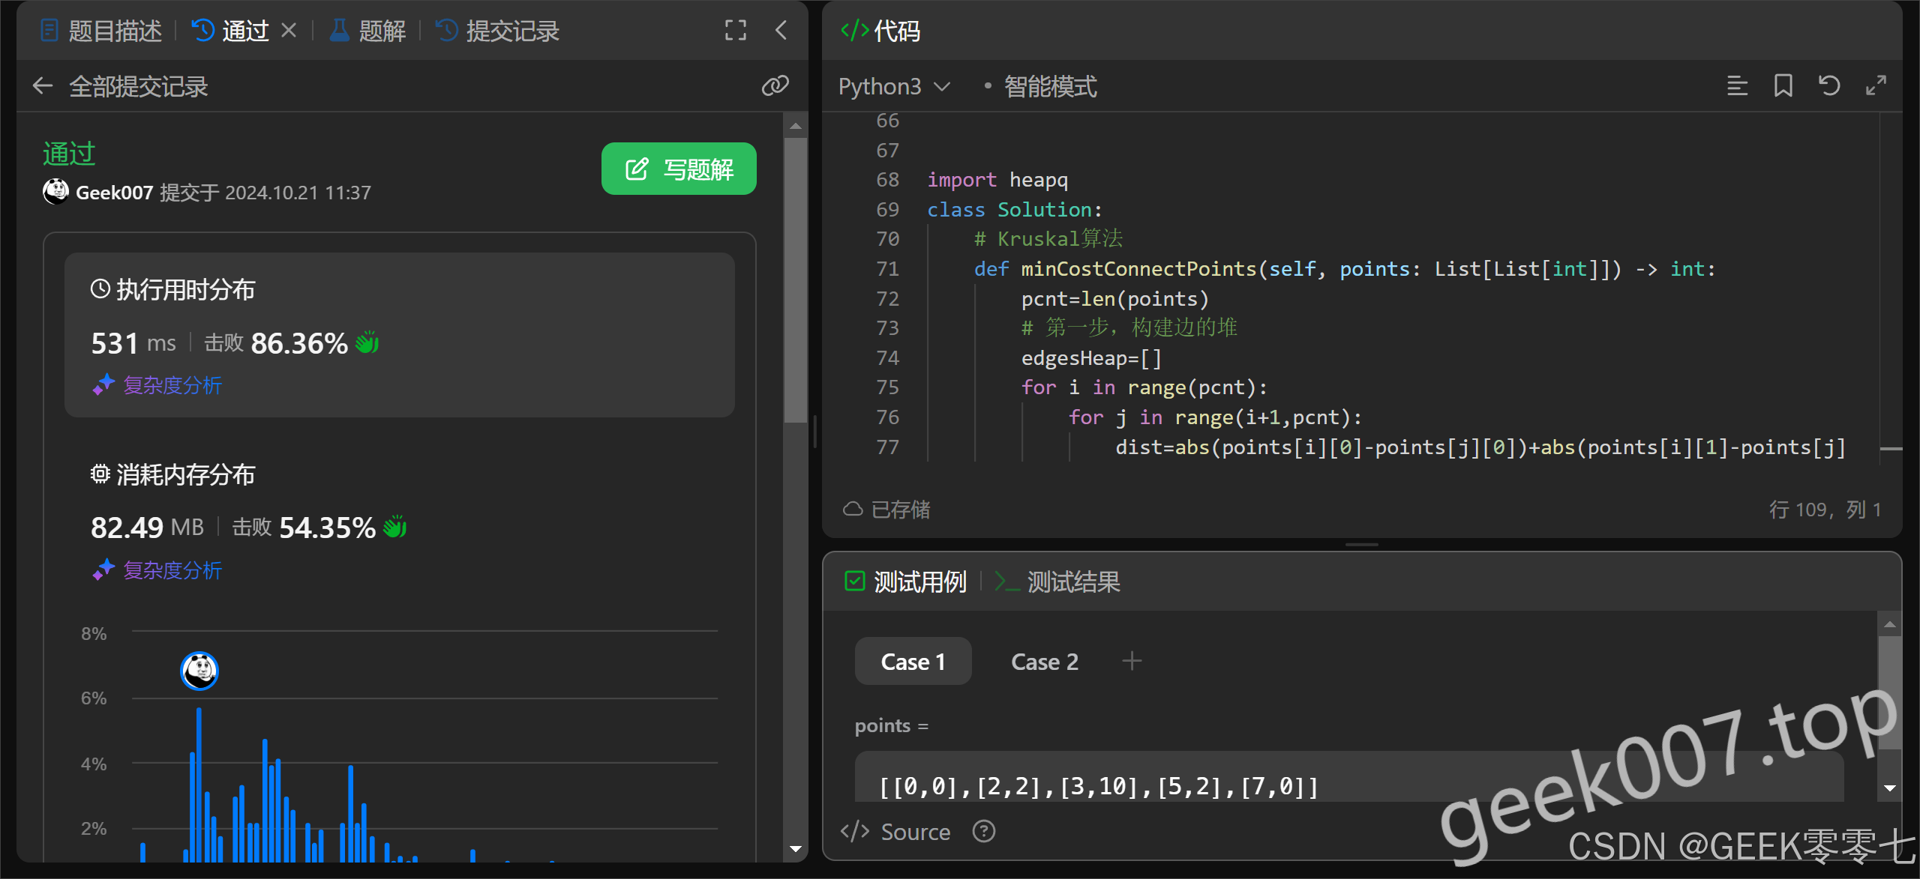
Task: Select the Case 2 test case
Action: pyautogui.click(x=1044, y=662)
